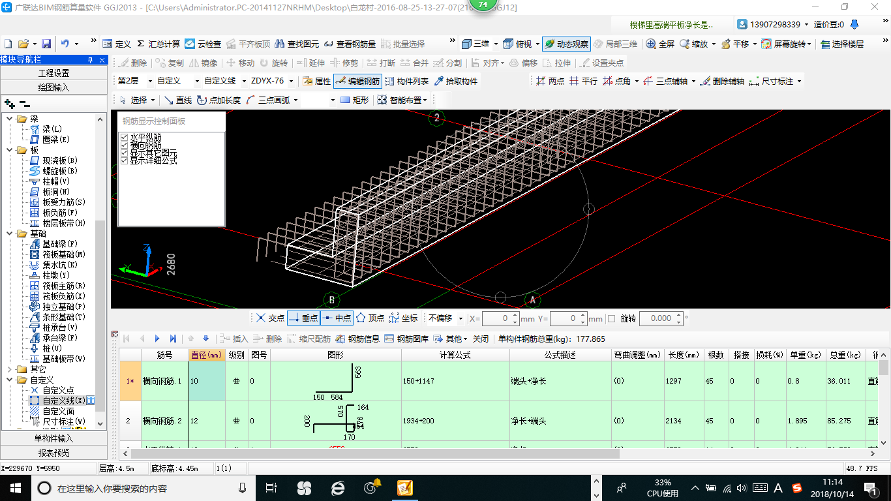Click 两点 two-point axis tool
891x501 pixels.
pos(551,81)
